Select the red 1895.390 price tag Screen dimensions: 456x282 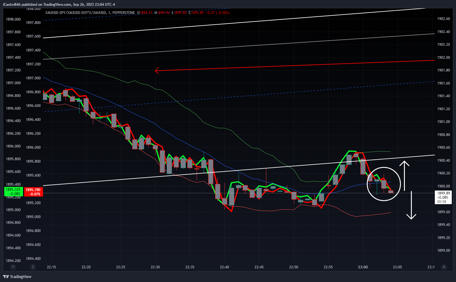pyautogui.click(x=33, y=192)
